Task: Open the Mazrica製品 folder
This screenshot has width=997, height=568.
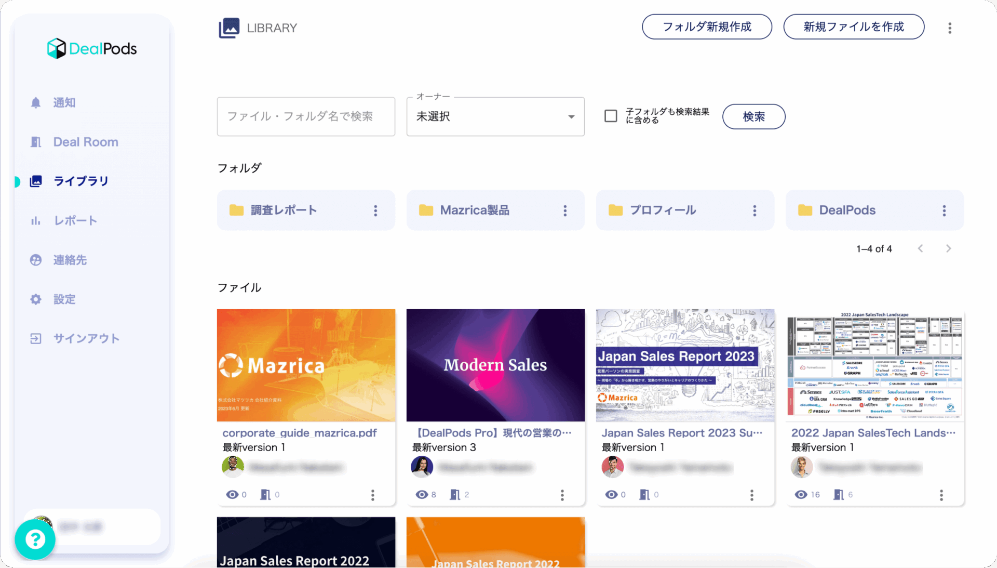Action: (x=495, y=210)
